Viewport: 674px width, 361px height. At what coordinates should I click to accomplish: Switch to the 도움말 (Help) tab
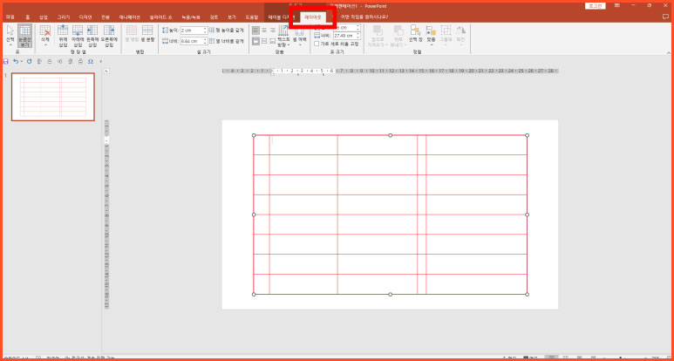coord(252,17)
